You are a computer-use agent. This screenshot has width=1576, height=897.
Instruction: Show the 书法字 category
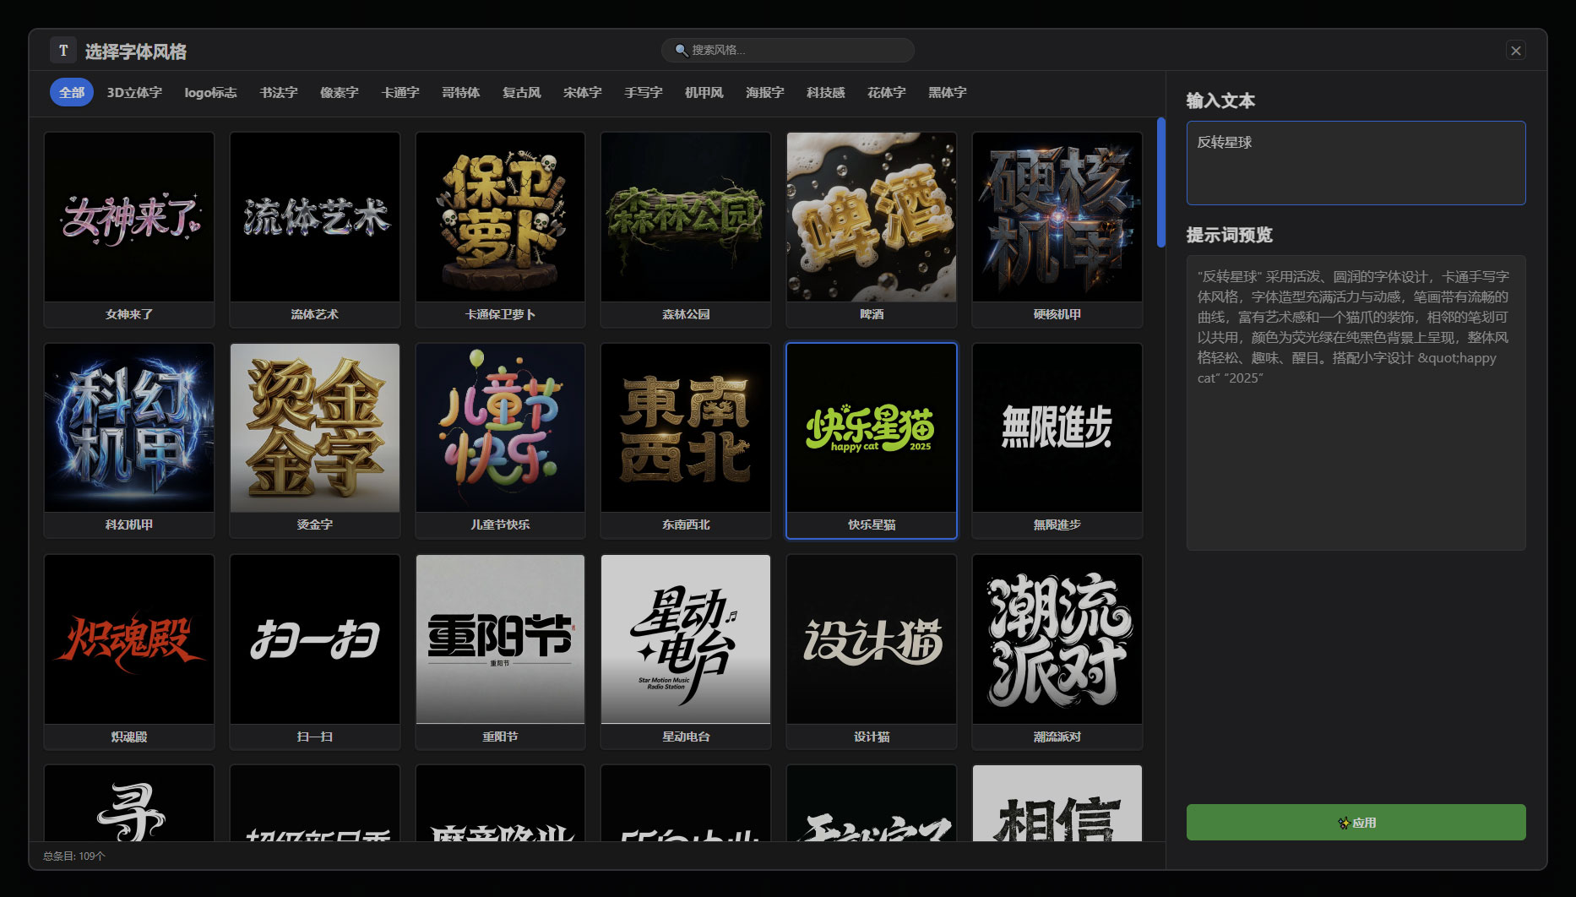click(279, 93)
